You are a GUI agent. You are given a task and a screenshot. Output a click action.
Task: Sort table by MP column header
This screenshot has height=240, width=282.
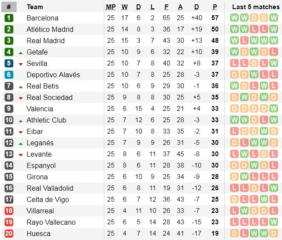110,7
